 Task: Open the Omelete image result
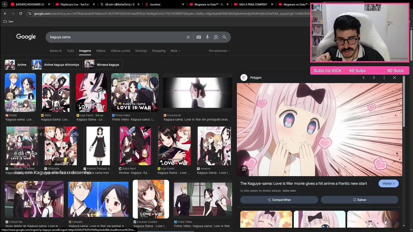(98, 199)
